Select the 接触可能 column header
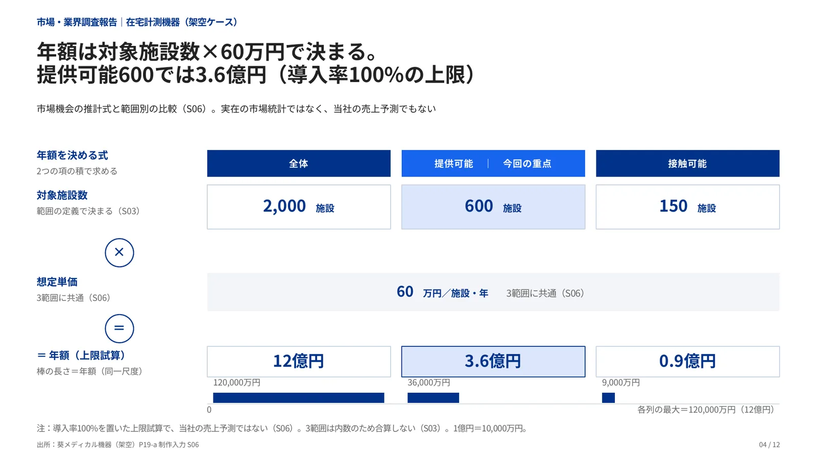 [x=687, y=164]
